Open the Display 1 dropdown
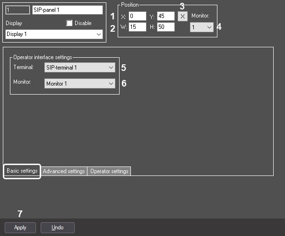285x236 pixels. 54,35
